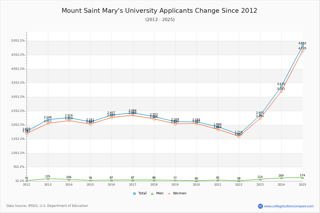This screenshot has width=320, height=213.
Task: Click the 5,052.2% y-axis label
Action: tap(18, 41)
